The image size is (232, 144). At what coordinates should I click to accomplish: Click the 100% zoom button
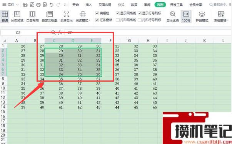click(x=186, y=17)
